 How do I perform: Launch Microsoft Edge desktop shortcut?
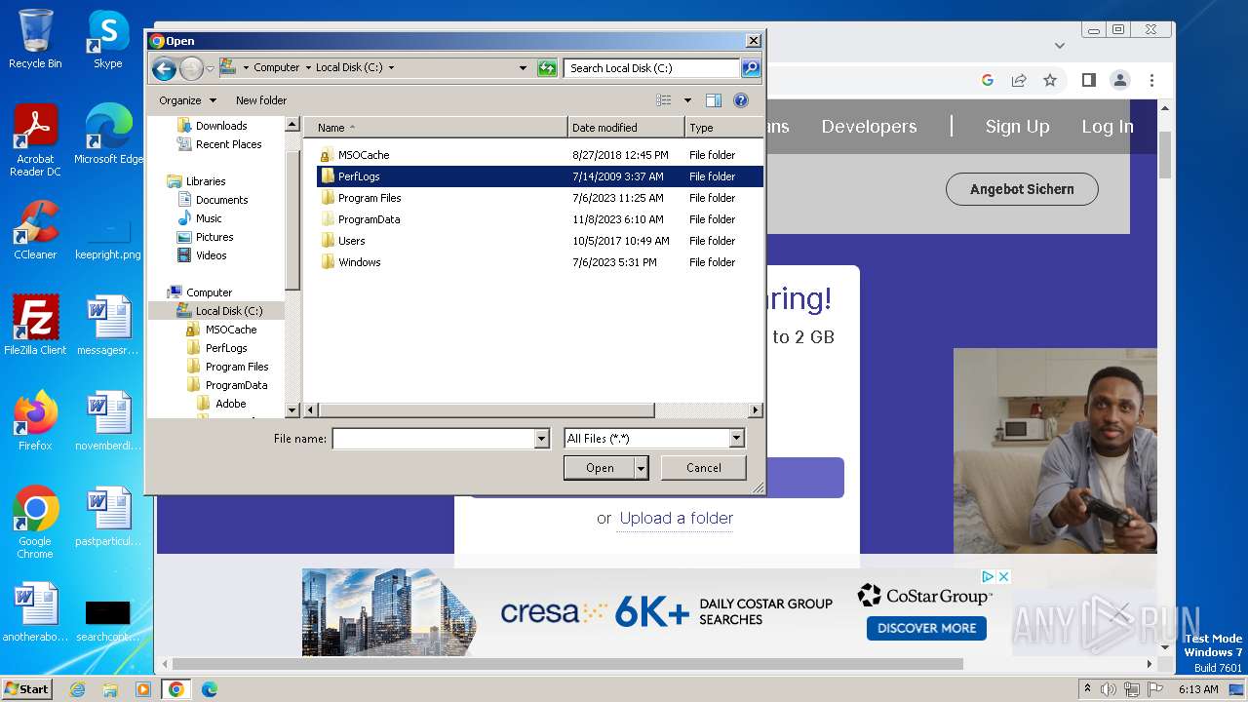pos(107,135)
